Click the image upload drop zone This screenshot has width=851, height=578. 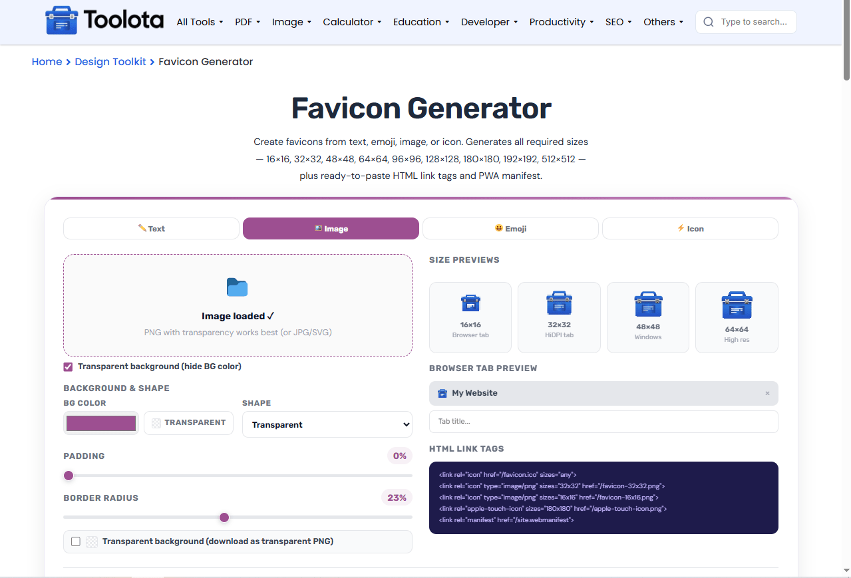coord(238,305)
